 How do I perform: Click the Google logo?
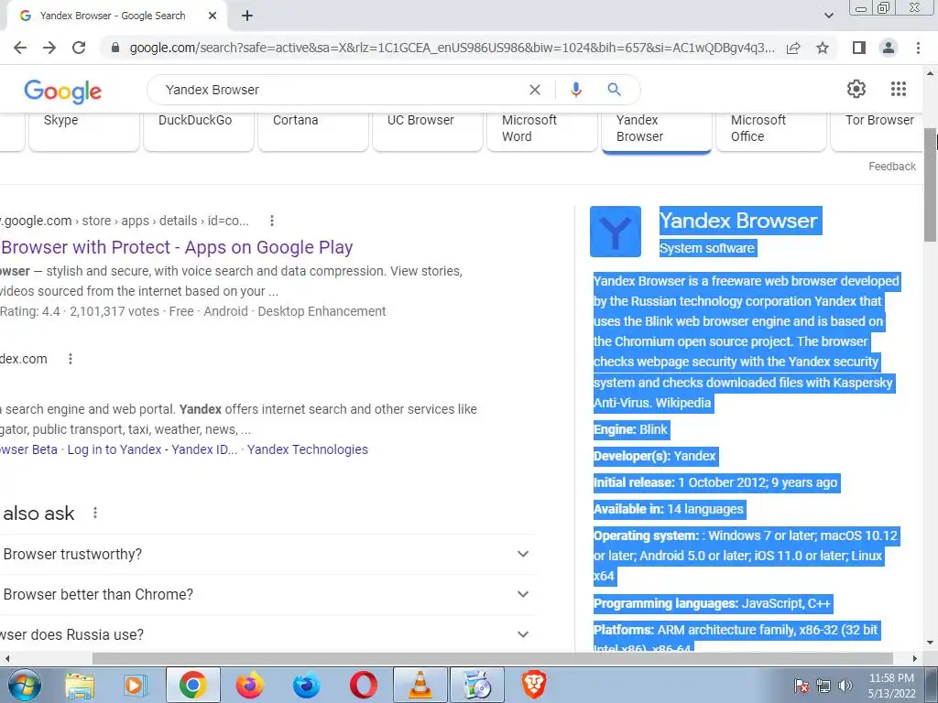[63, 91]
